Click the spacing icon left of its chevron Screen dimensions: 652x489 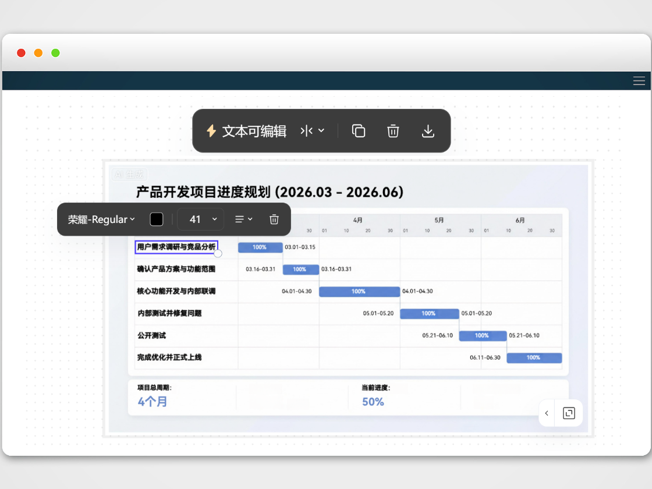(305, 131)
